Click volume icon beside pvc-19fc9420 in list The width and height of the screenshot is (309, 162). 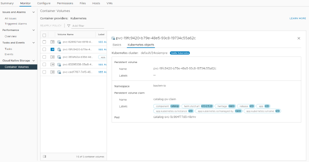coord(59,49)
